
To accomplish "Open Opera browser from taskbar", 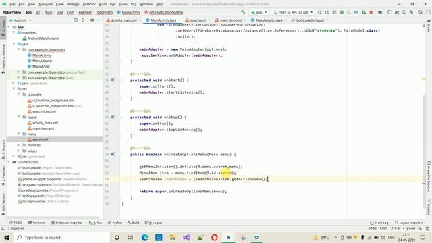I will click(215, 237).
